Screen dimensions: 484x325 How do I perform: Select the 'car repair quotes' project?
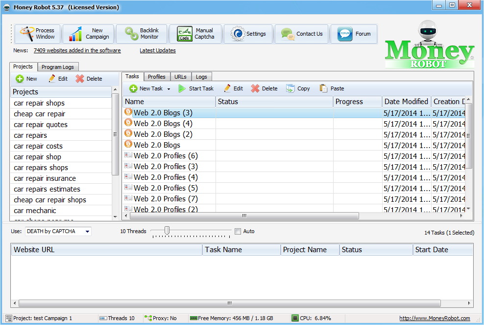tap(61, 125)
